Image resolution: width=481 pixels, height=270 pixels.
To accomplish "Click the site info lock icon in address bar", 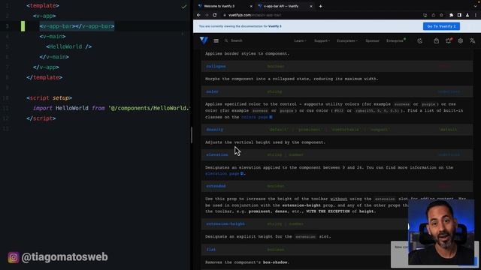I will [x=225, y=15].
